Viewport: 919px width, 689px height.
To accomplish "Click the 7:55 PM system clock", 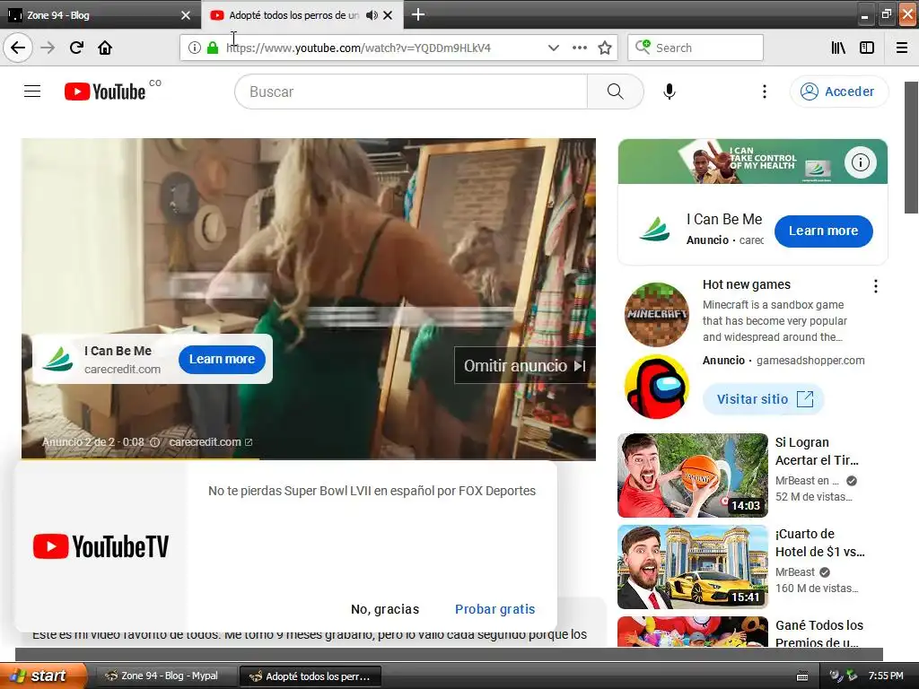I will (x=886, y=676).
